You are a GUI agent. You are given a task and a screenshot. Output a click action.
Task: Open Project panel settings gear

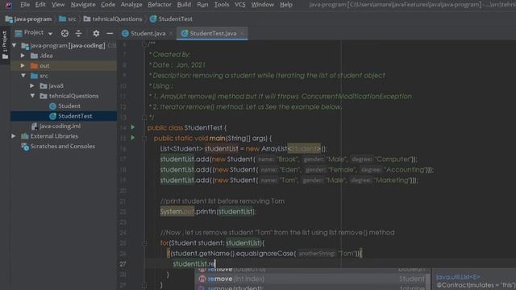(x=96, y=33)
